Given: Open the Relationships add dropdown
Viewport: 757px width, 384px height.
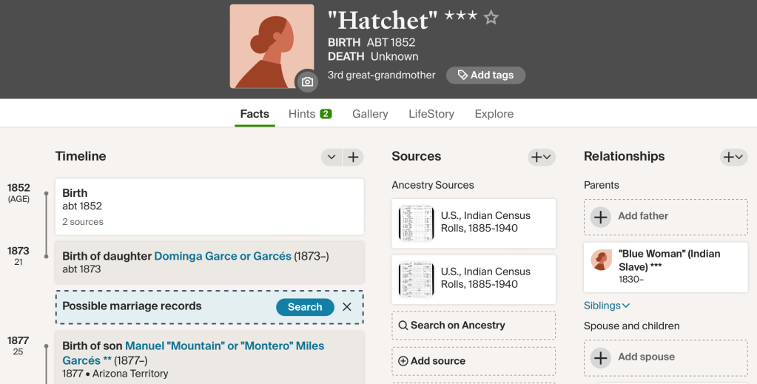Looking at the screenshot, I should [733, 157].
